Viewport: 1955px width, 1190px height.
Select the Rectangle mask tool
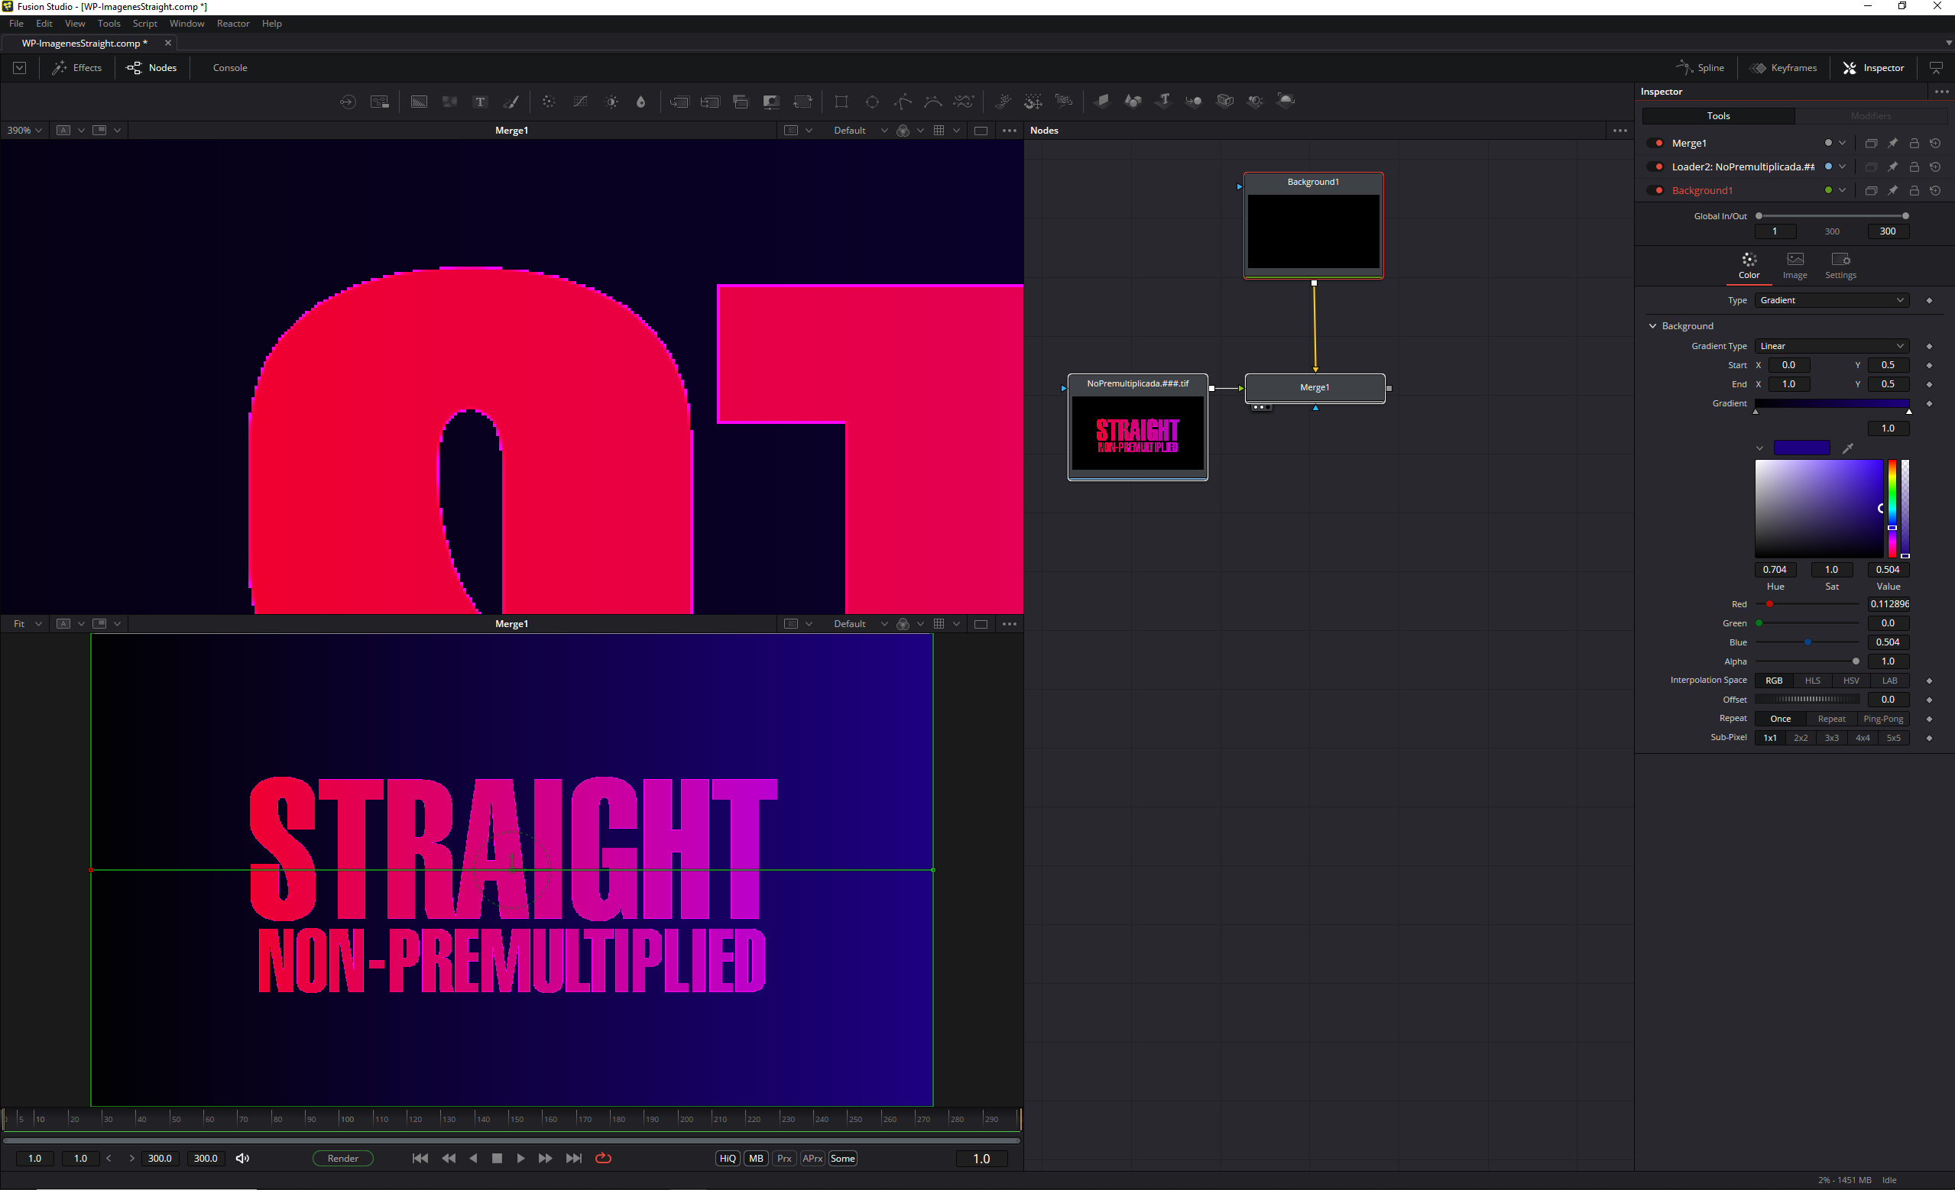pyautogui.click(x=841, y=102)
